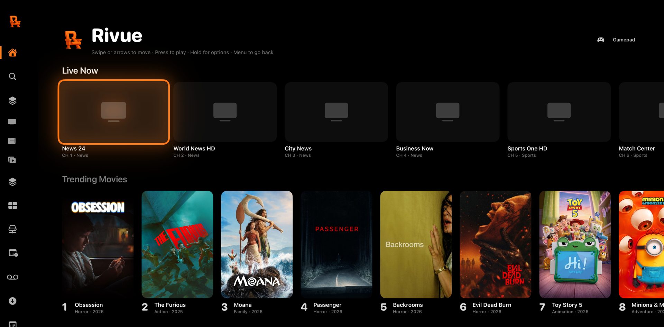Open the Home icon in sidebar
The height and width of the screenshot is (327, 664).
click(x=12, y=53)
